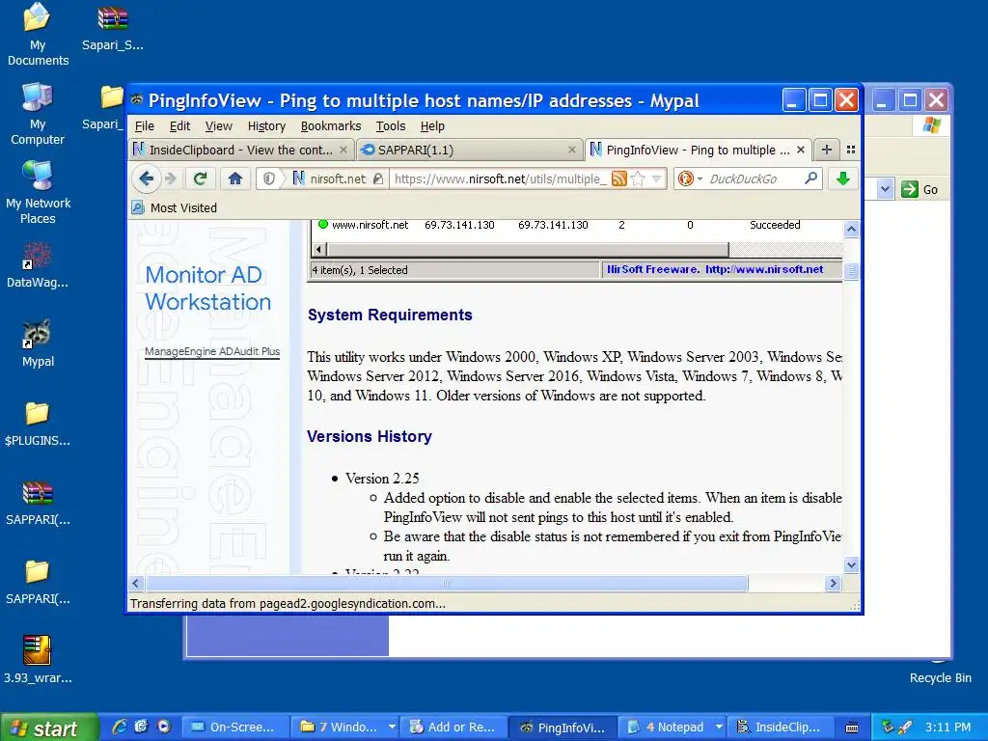Image resolution: width=988 pixels, height=741 pixels.
Task: List all tabs button
Action: pos(851,150)
